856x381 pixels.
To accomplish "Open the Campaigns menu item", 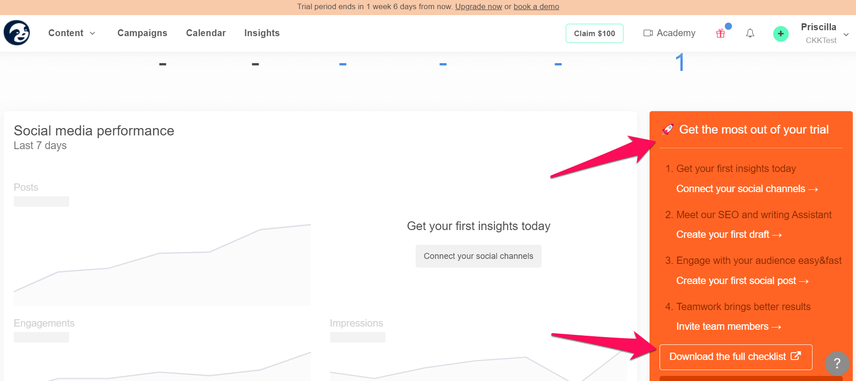I will (142, 33).
